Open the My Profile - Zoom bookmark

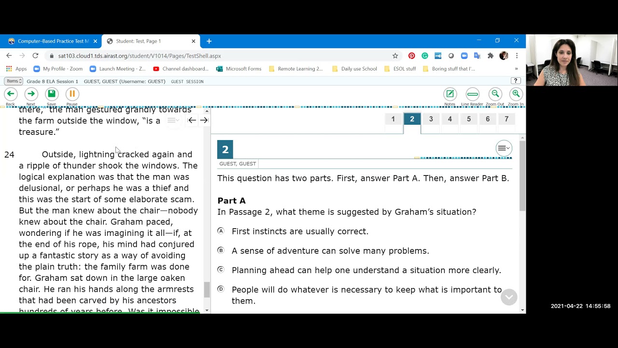(x=58, y=69)
